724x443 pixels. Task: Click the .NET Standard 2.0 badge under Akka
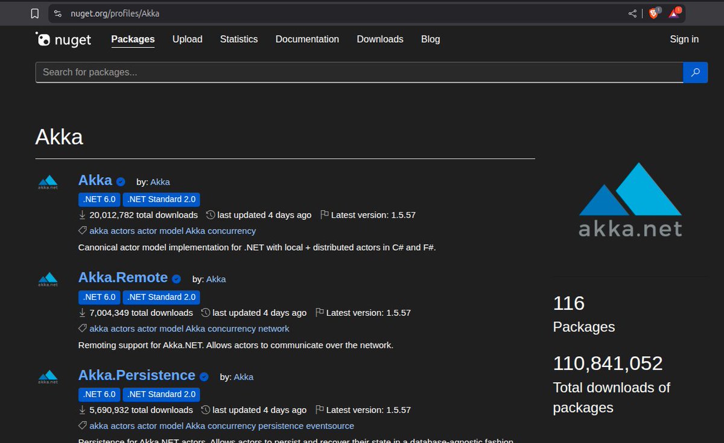[x=162, y=200]
